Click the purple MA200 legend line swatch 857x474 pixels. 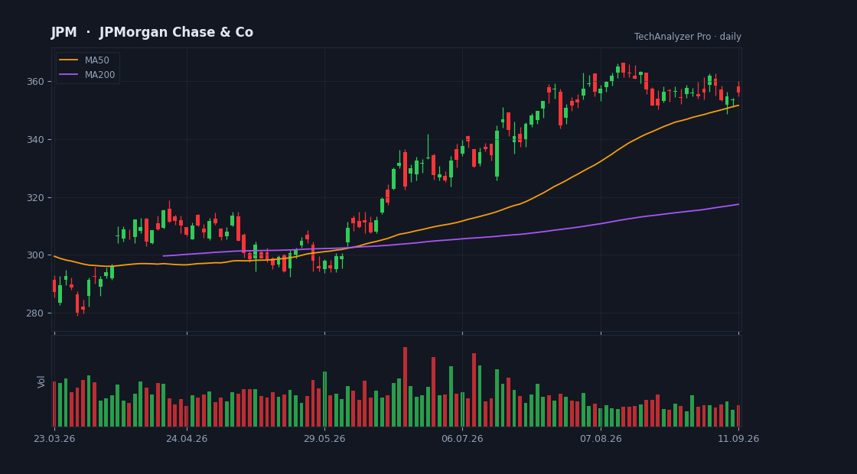tap(68, 75)
